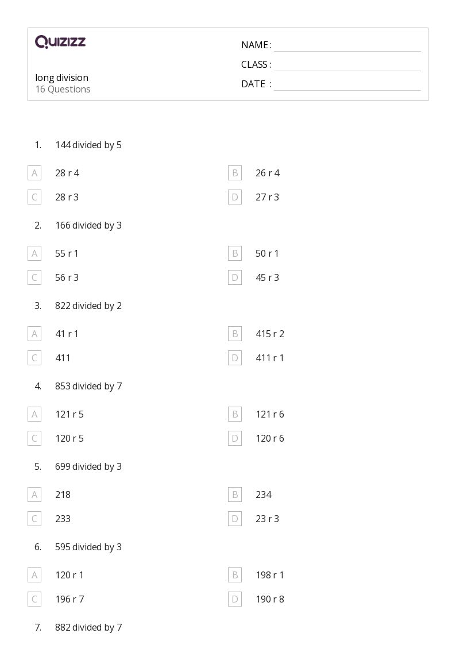
Task: Mark box C for answer 233
Action: [x=34, y=519]
